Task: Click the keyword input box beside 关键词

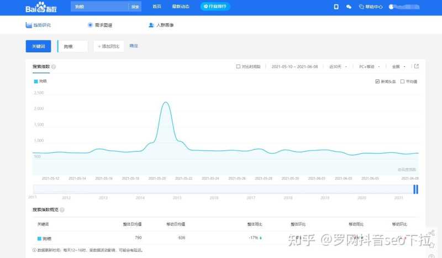Action: click(x=72, y=46)
